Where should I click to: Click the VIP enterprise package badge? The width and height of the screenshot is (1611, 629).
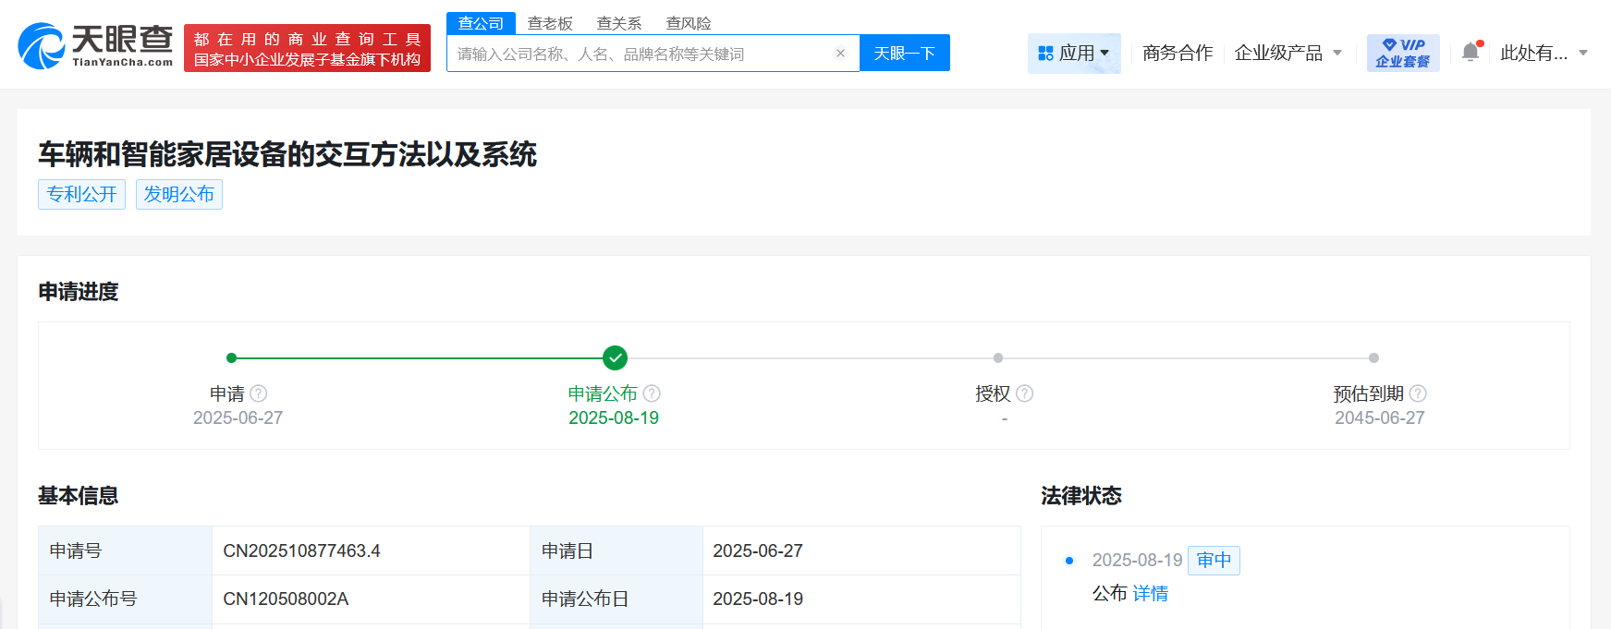[1402, 54]
